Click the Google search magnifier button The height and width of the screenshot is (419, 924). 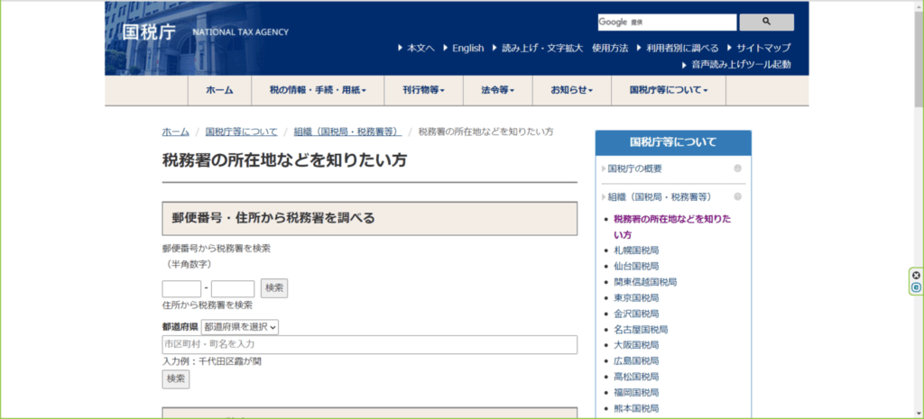point(766,23)
